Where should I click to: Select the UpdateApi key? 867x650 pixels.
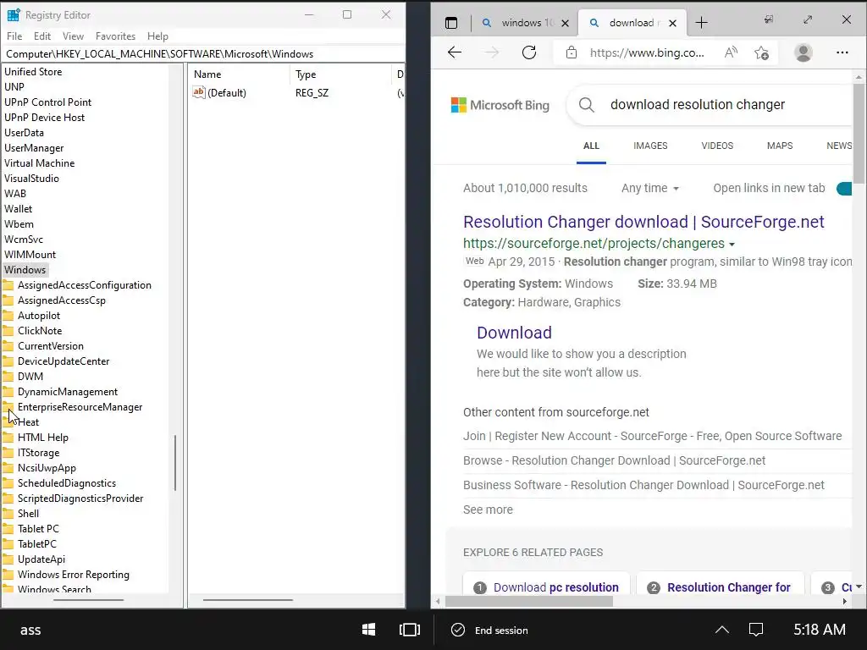(41, 559)
